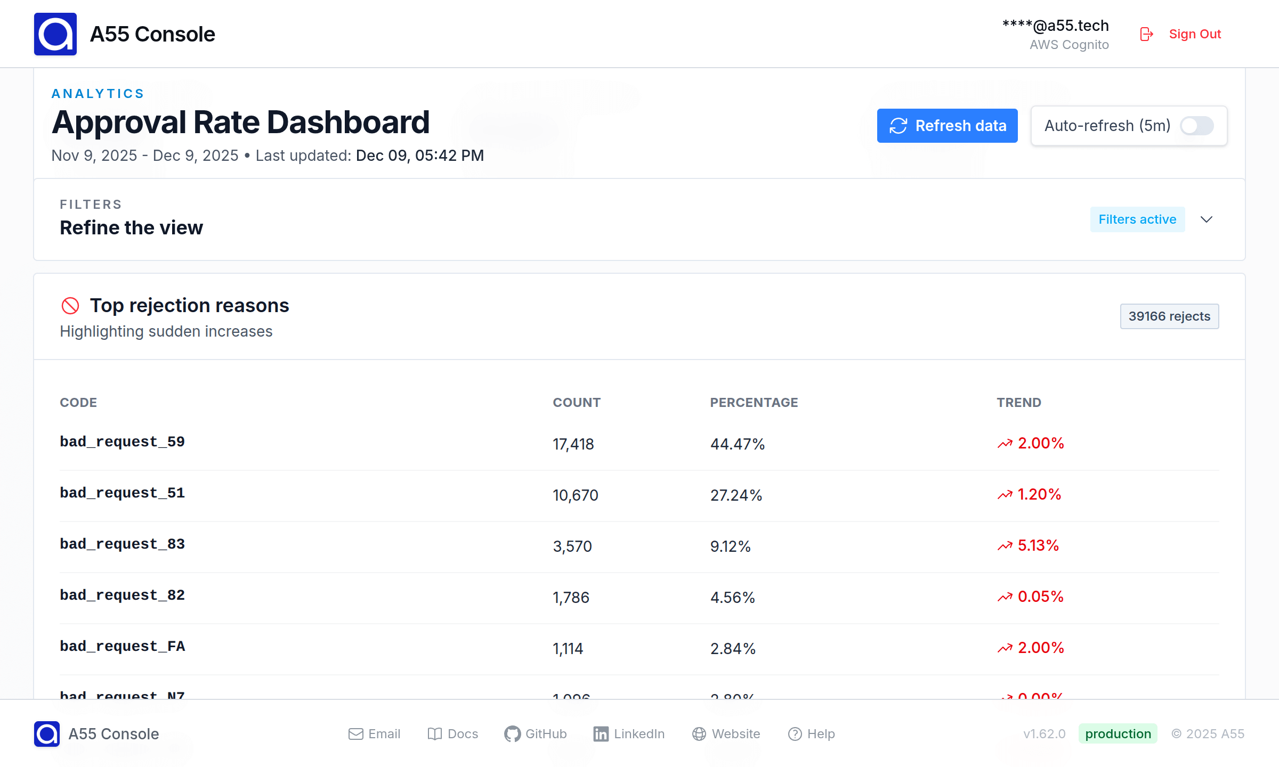The height and width of the screenshot is (767, 1279).
Task: Click the production environment badge
Action: pyautogui.click(x=1118, y=734)
